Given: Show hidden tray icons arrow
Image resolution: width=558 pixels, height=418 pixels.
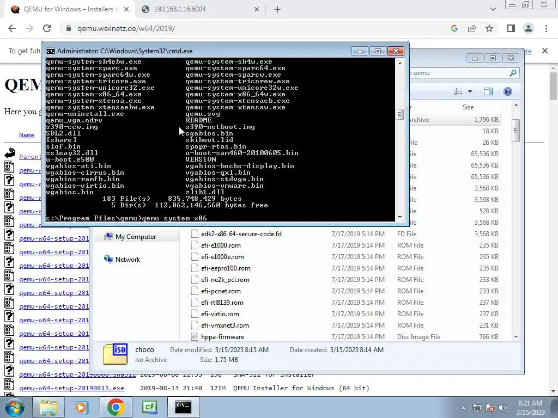Looking at the screenshot, I should click(463, 408).
